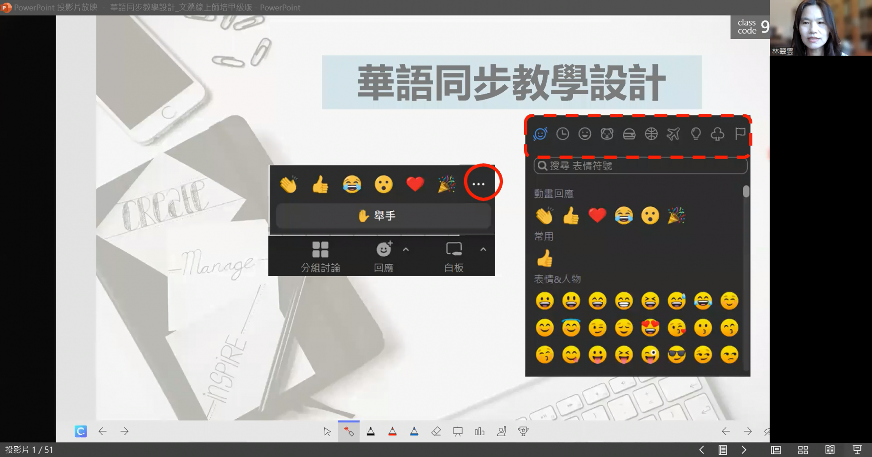The height and width of the screenshot is (457, 872).
Task: Expand the chevron beside 回應
Action: [406, 250]
